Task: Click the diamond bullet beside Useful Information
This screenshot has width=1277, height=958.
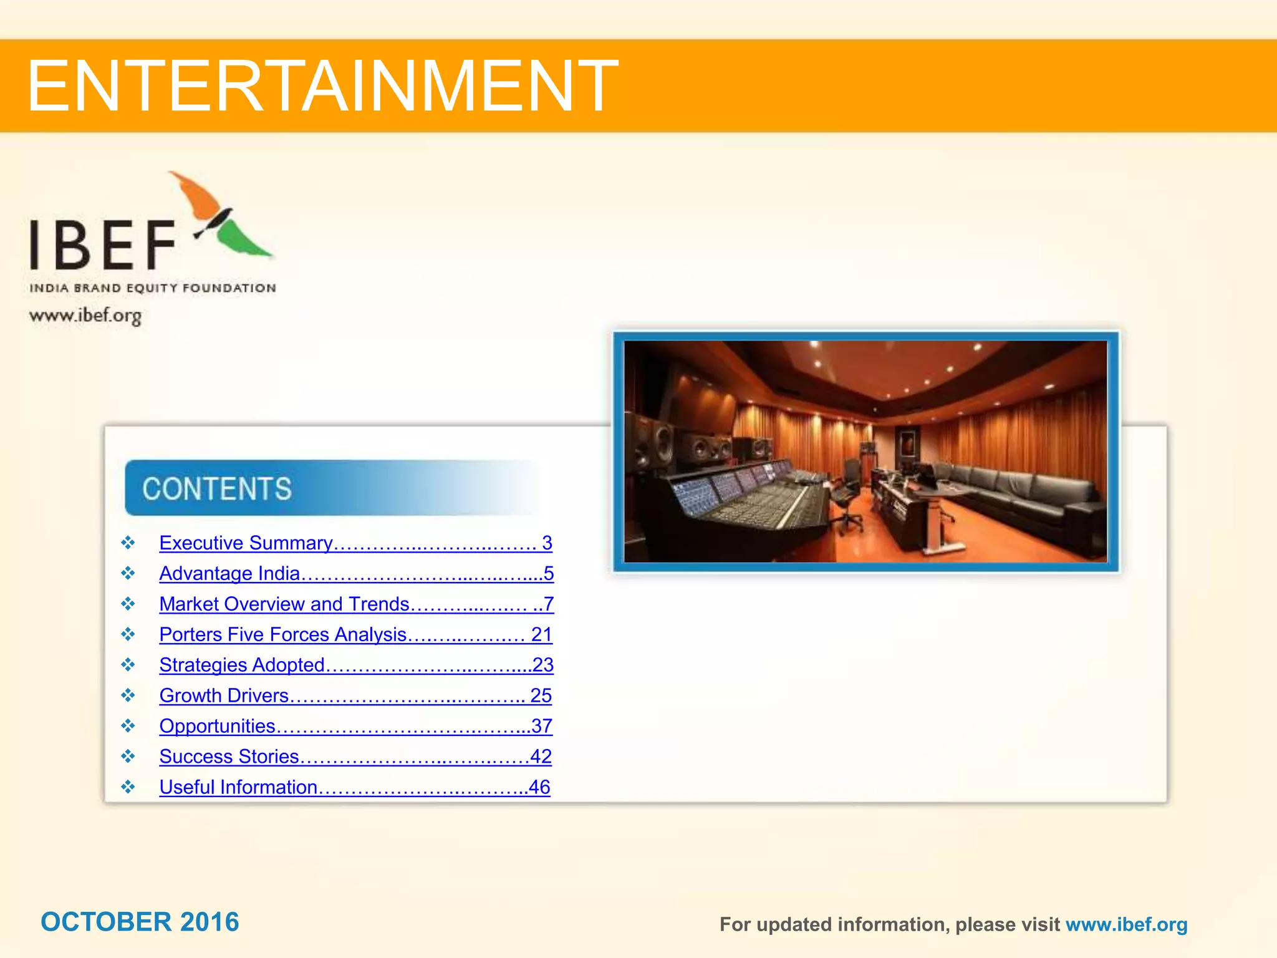Action: [128, 787]
